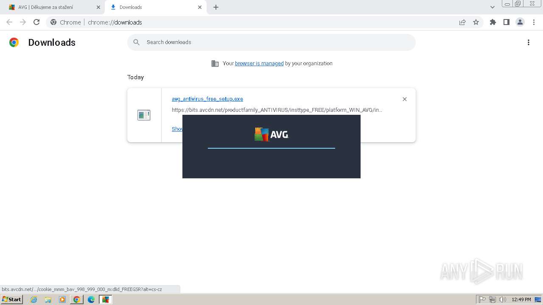Open the browser is managed link
This screenshot has height=305, width=543.
[259, 64]
